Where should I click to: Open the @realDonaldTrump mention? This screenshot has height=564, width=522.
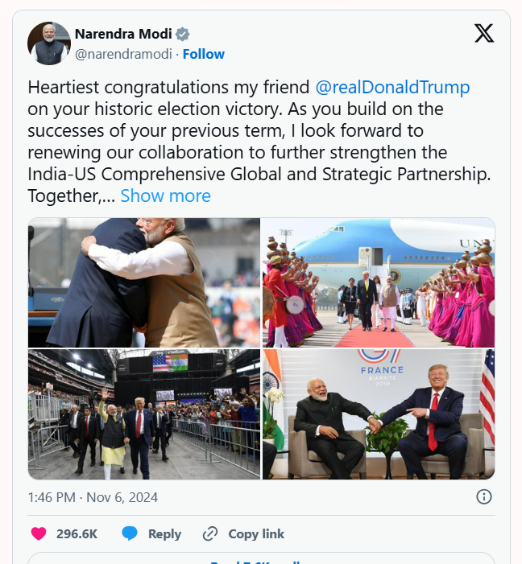[x=392, y=88]
